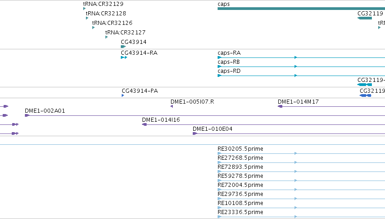385x219 pixels.
Task: Select the RE30205.5prime EST feature
Action: [x=301, y=153]
